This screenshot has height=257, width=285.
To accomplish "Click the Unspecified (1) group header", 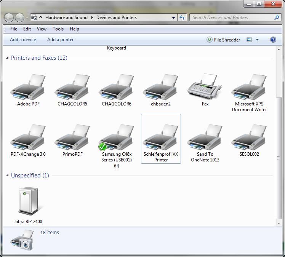I will [x=30, y=176].
